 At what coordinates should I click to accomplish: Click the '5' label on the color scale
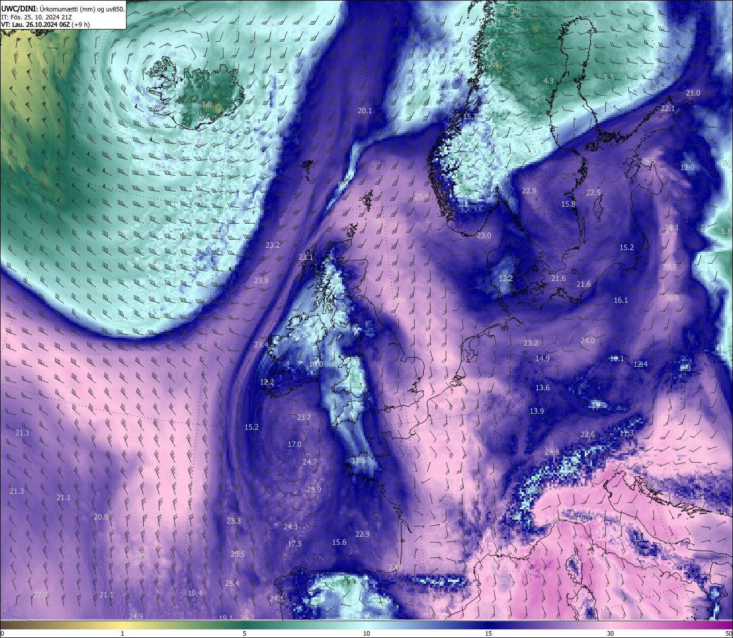coord(245,633)
